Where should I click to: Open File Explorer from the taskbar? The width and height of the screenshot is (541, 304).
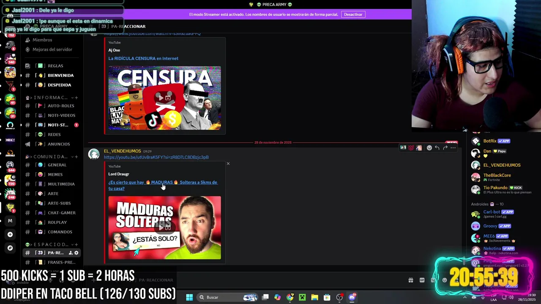(314, 297)
